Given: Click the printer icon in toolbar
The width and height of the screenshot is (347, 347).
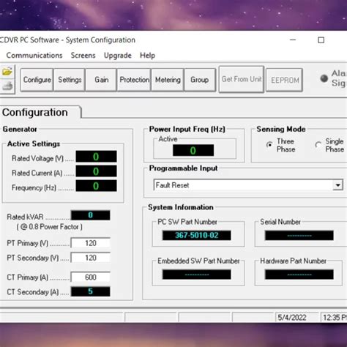Looking at the screenshot, I should coord(7,86).
